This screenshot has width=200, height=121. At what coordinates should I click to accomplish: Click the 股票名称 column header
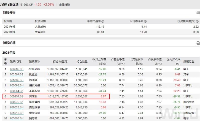[x=35, y=62]
